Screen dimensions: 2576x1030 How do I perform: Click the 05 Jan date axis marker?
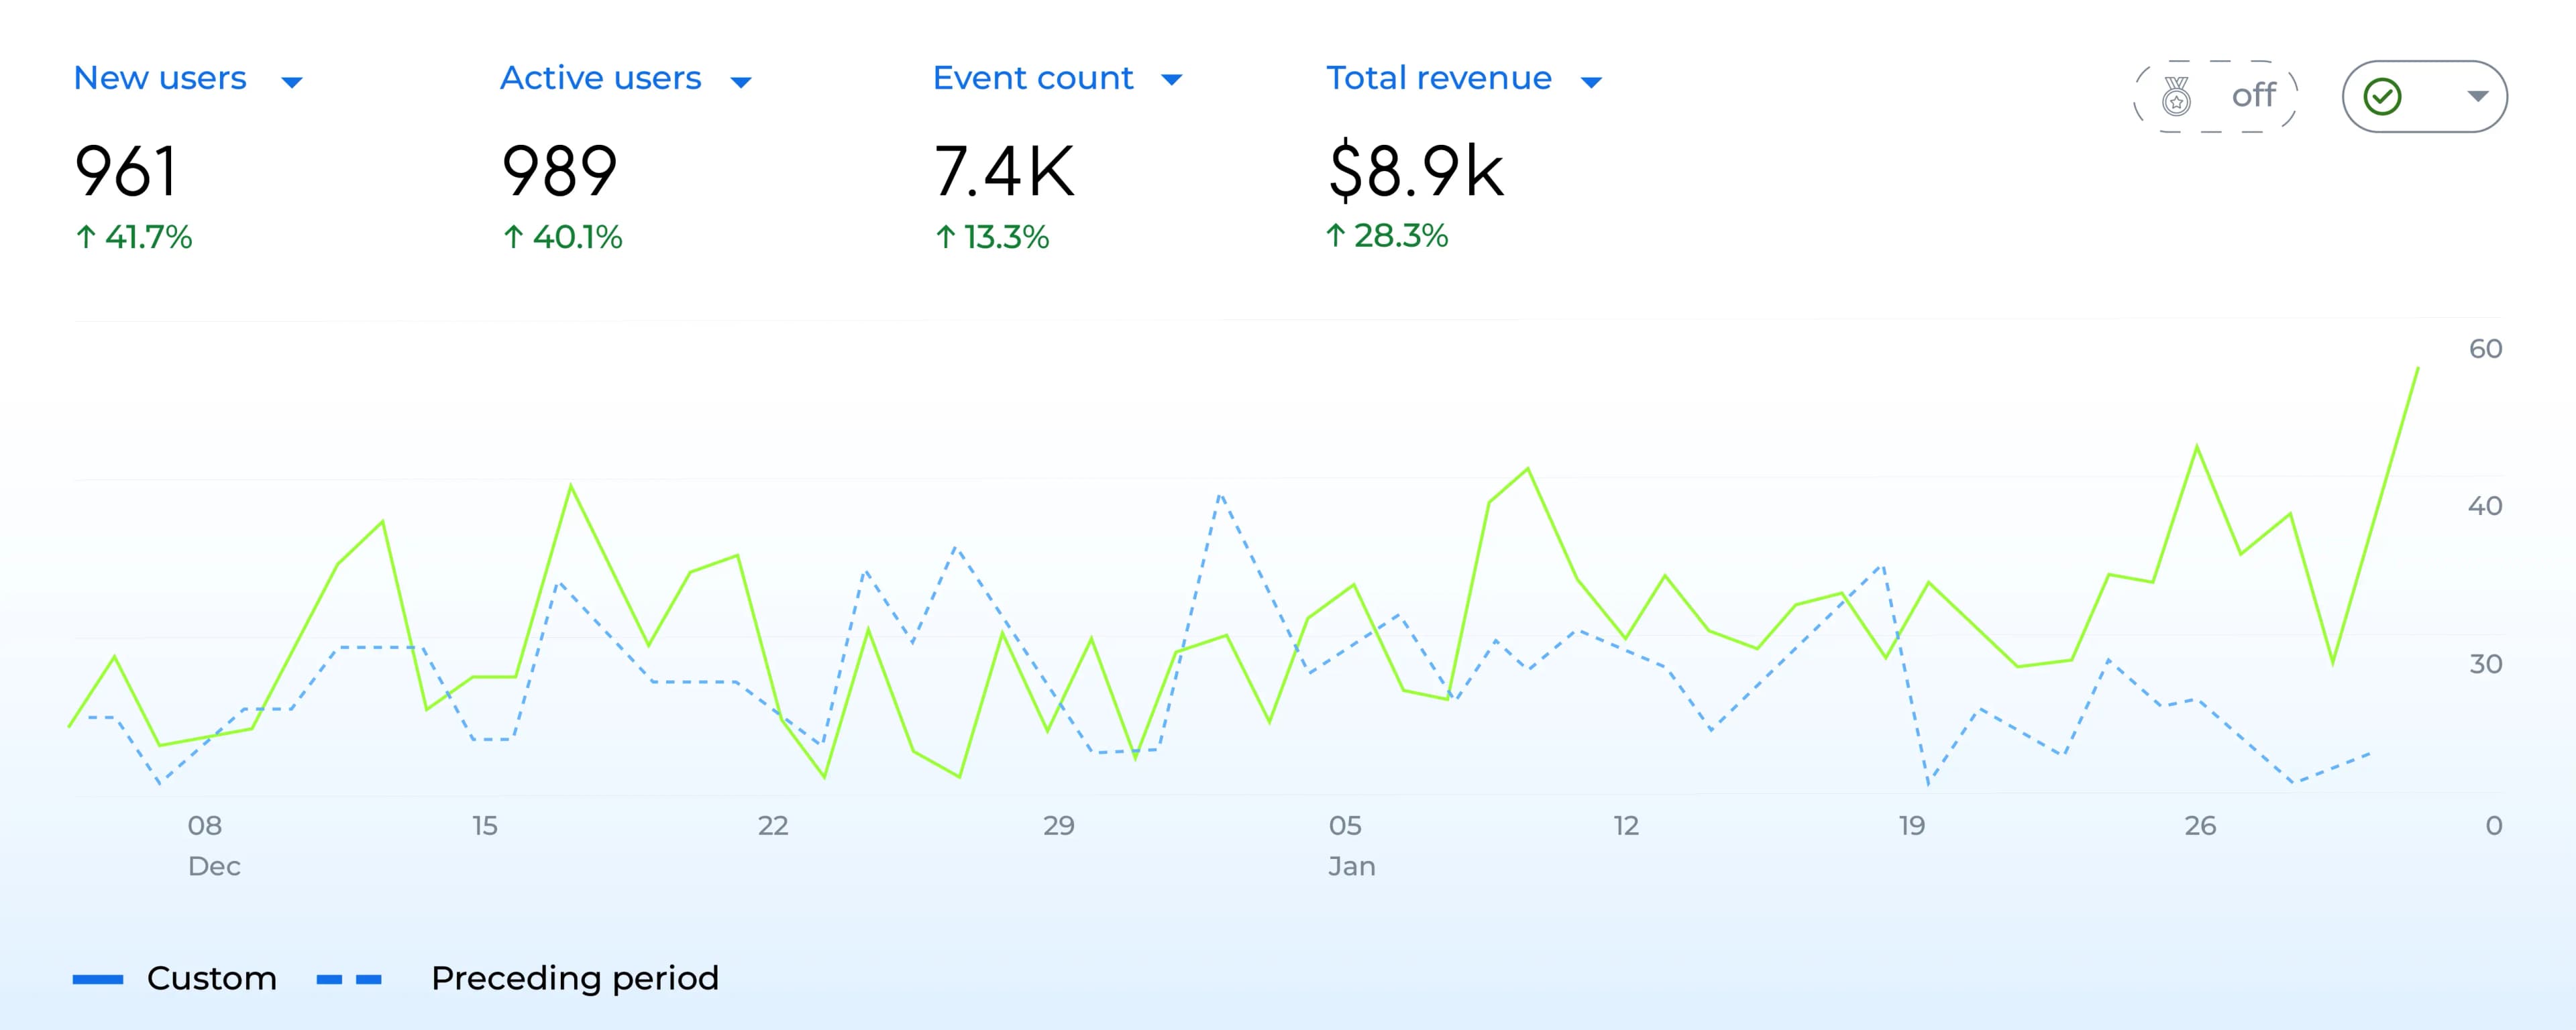click(1346, 826)
